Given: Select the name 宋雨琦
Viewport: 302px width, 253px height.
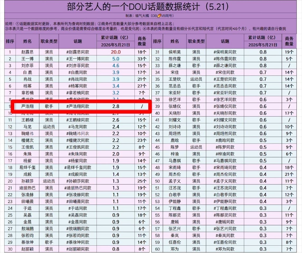Looking at the screenshot, I should pyautogui.click(x=175, y=168).
